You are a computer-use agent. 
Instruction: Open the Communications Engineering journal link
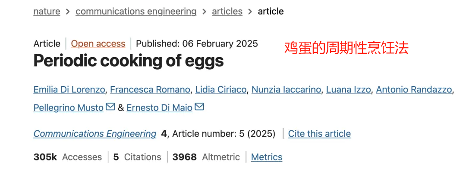95,134
